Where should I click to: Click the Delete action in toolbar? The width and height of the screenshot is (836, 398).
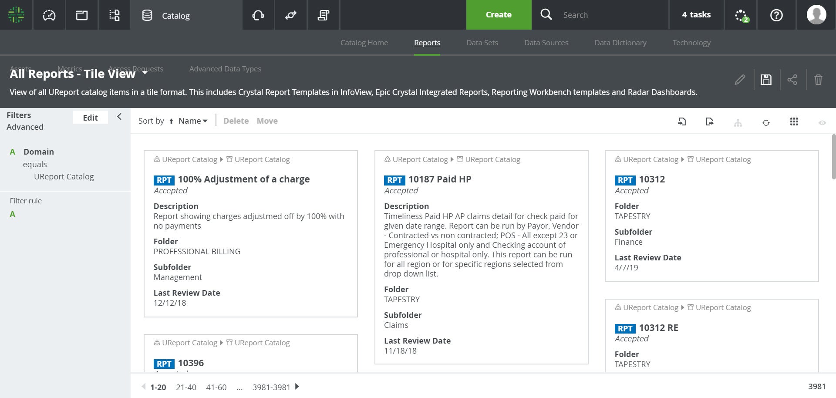point(236,121)
